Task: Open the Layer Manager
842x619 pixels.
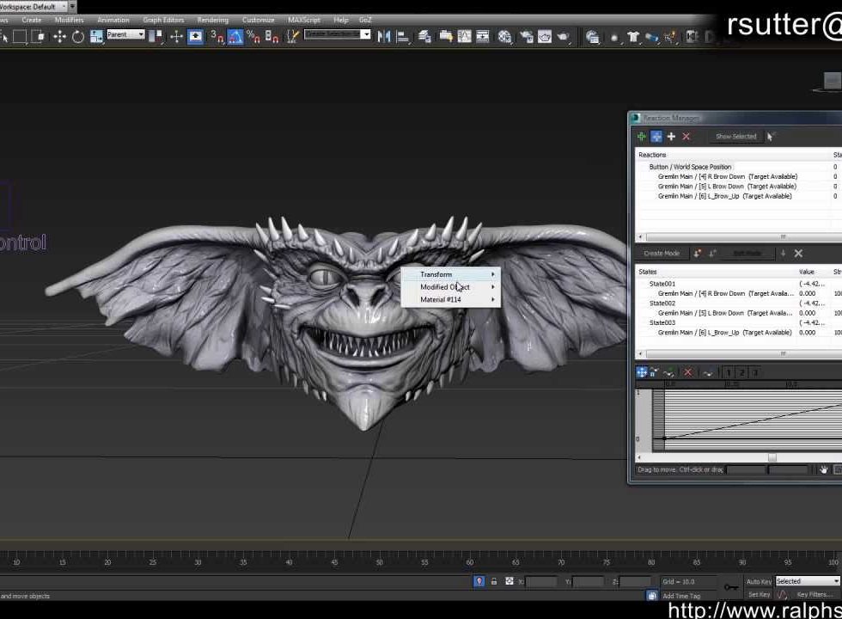Action: [424, 36]
